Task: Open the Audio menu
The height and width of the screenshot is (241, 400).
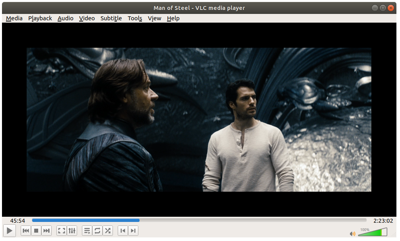Action: 66,18
